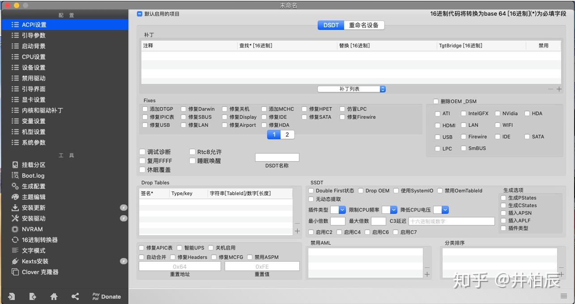Enable the 添加DTGP fix checkbox
This screenshot has width=575, height=304.
click(145, 108)
